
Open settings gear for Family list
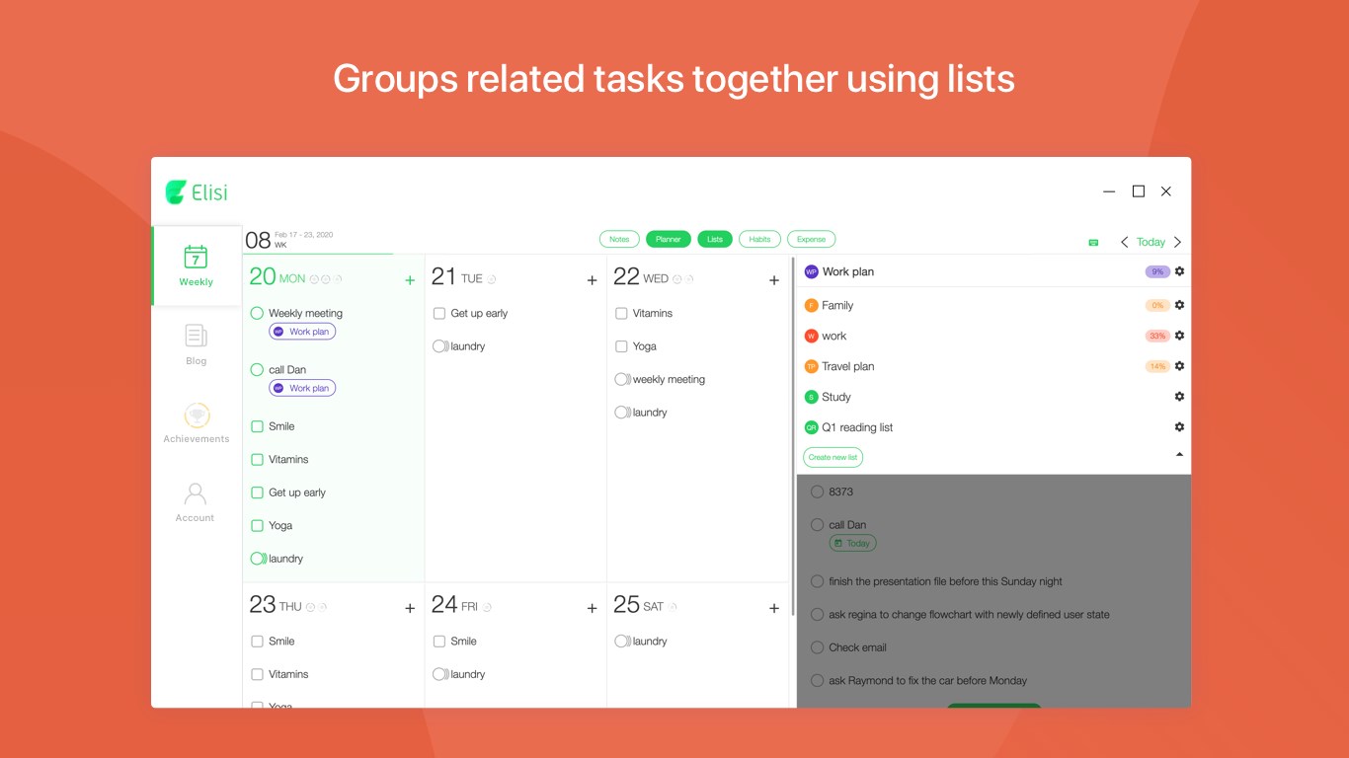click(1179, 305)
